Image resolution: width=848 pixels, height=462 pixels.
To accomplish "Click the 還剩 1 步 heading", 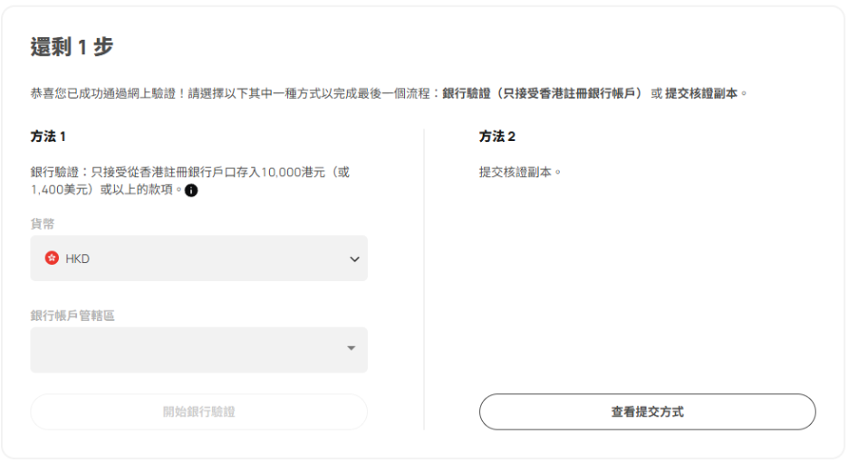I will 72,47.
